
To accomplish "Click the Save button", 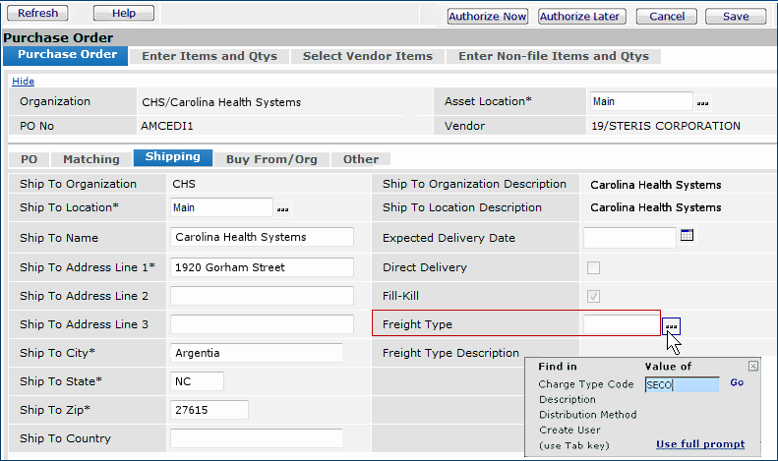I will point(735,16).
